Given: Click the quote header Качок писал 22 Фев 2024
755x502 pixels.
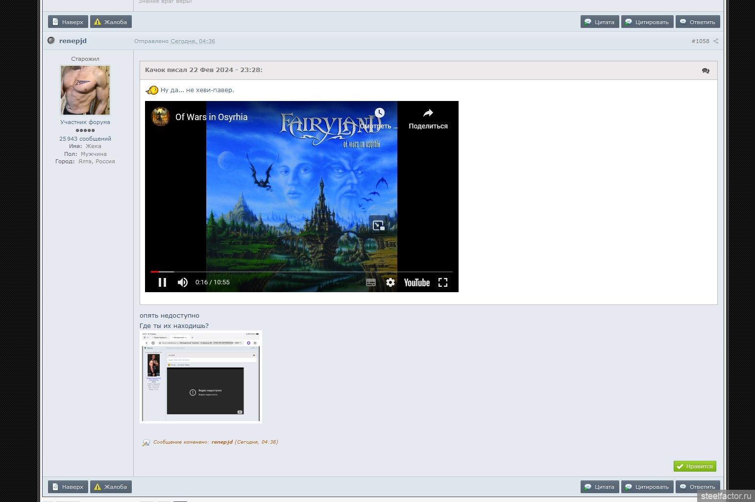Looking at the screenshot, I should [204, 70].
